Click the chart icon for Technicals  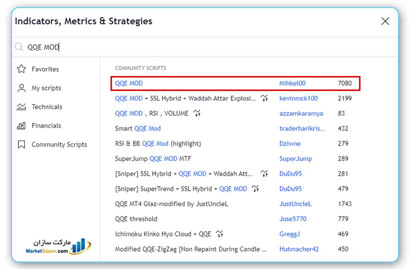21,107
